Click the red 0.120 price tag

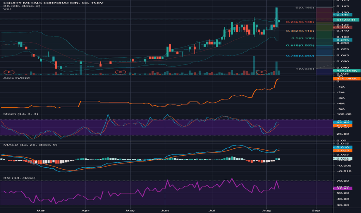[x=342, y=27]
